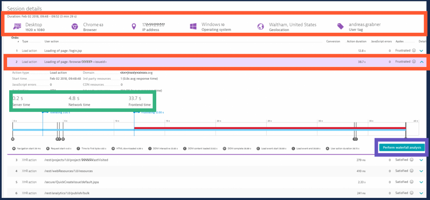
Task: Expand the QuickCreateIssue XHR action row
Action: [422, 182]
